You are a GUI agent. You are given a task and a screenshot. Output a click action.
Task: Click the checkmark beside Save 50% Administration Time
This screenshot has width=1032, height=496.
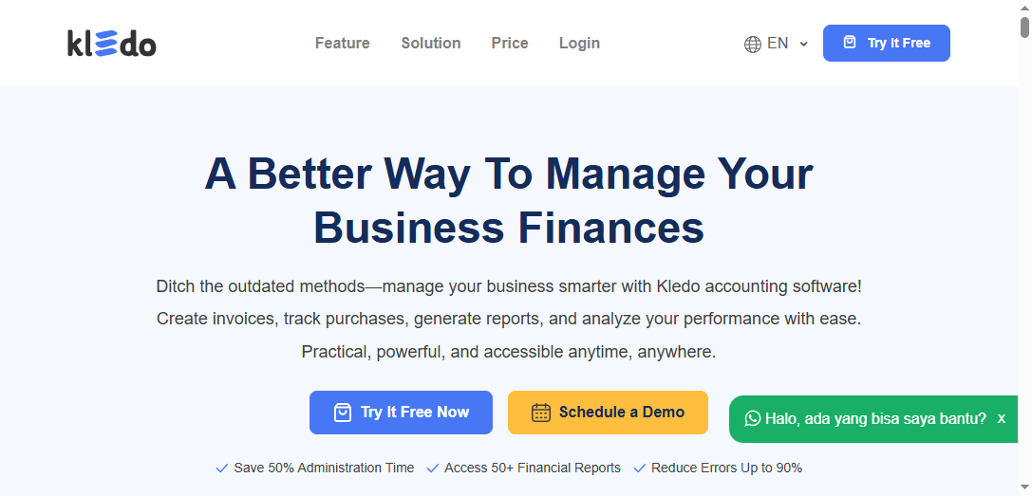point(222,468)
